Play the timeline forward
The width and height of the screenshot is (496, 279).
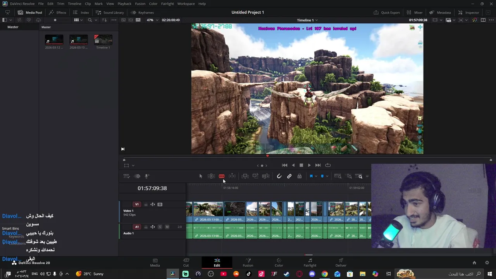click(x=309, y=165)
